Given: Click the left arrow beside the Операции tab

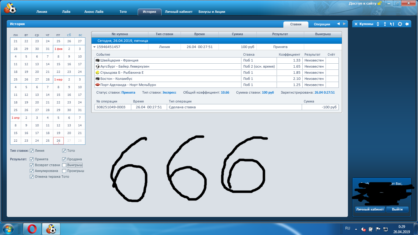Looking at the screenshot, I should coord(338,24).
